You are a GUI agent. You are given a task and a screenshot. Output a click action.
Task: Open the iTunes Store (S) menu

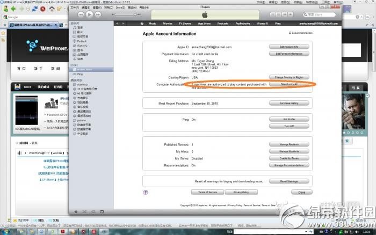(x=120, y=8)
